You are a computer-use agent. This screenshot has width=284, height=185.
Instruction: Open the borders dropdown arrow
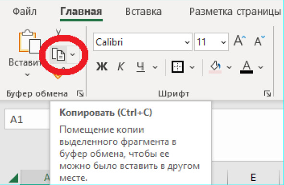pos(192,68)
